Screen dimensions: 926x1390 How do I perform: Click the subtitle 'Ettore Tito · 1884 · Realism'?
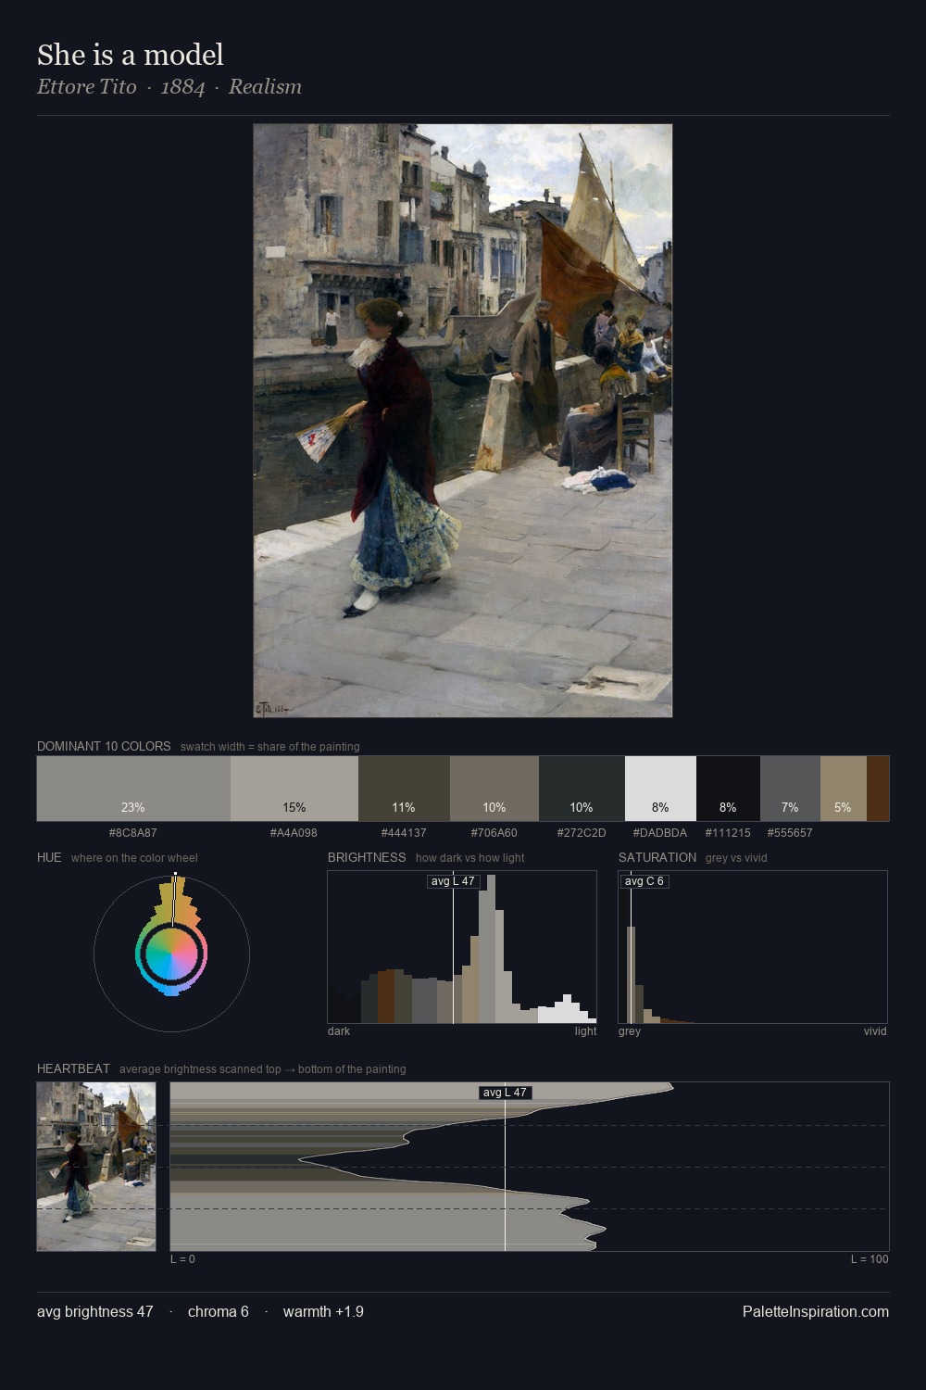(169, 86)
